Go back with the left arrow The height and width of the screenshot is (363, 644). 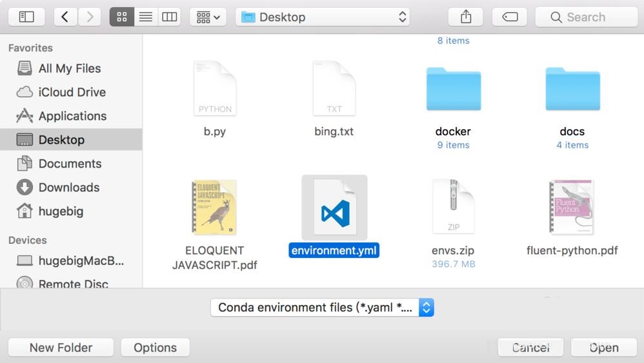pyautogui.click(x=65, y=17)
